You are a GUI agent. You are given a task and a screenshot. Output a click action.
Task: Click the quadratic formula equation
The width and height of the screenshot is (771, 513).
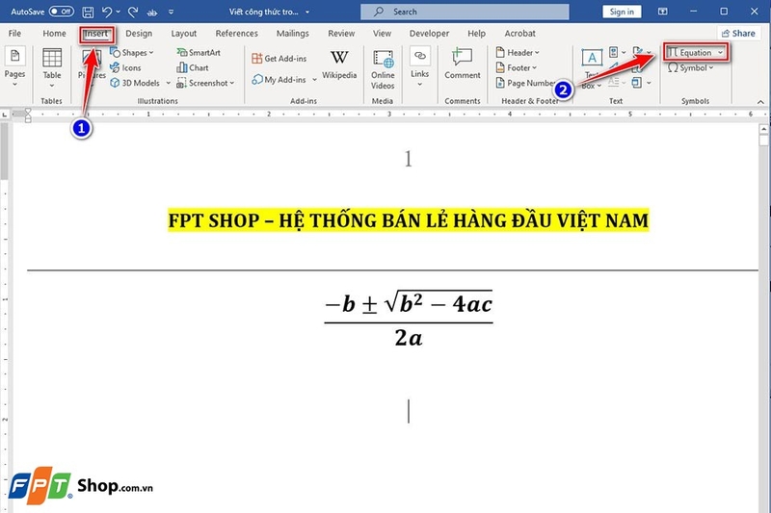coord(408,320)
